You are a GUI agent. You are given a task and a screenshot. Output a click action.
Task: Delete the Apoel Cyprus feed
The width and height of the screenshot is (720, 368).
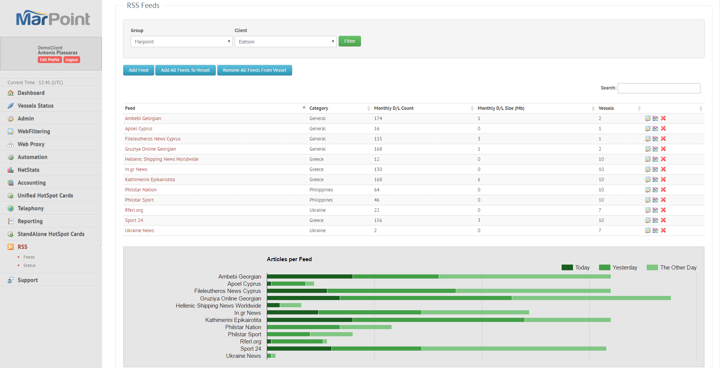[663, 129]
